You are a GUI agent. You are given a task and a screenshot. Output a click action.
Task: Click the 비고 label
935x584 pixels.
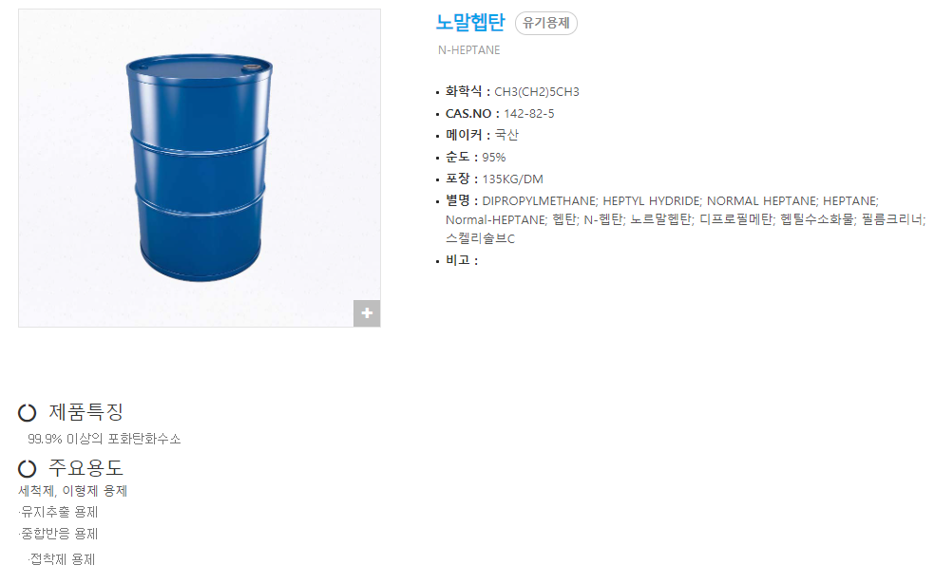(x=462, y=260)
